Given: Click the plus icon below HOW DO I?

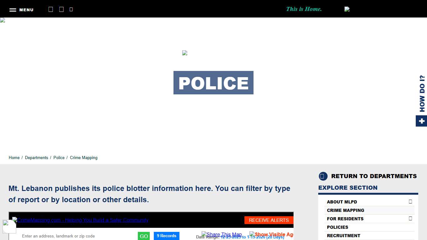Looking at the screenshot, I should [x=421, y=121].
